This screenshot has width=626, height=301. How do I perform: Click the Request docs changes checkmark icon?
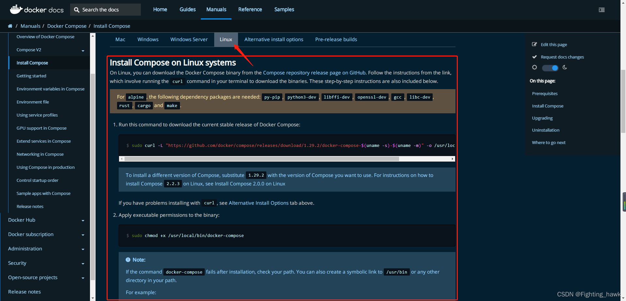(534, 57)
